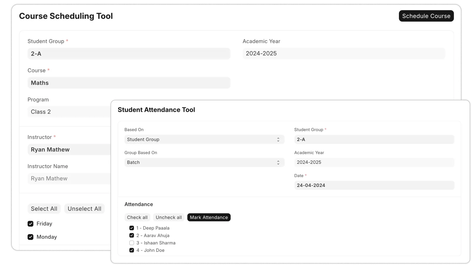Image resolution: width=472 pixels, height=270 pixels.
Task: Click Unselect All in the scheduling tool
Action: (x=84, y=209)
